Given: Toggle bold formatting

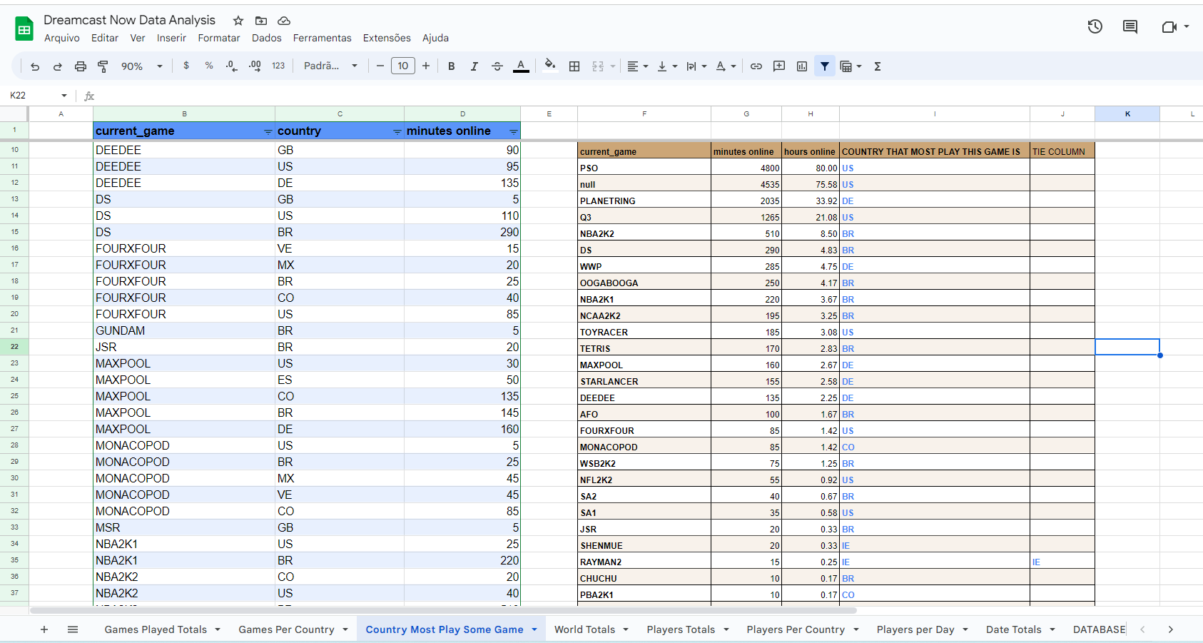Looking at the screenshot, I should coord(451,66).
